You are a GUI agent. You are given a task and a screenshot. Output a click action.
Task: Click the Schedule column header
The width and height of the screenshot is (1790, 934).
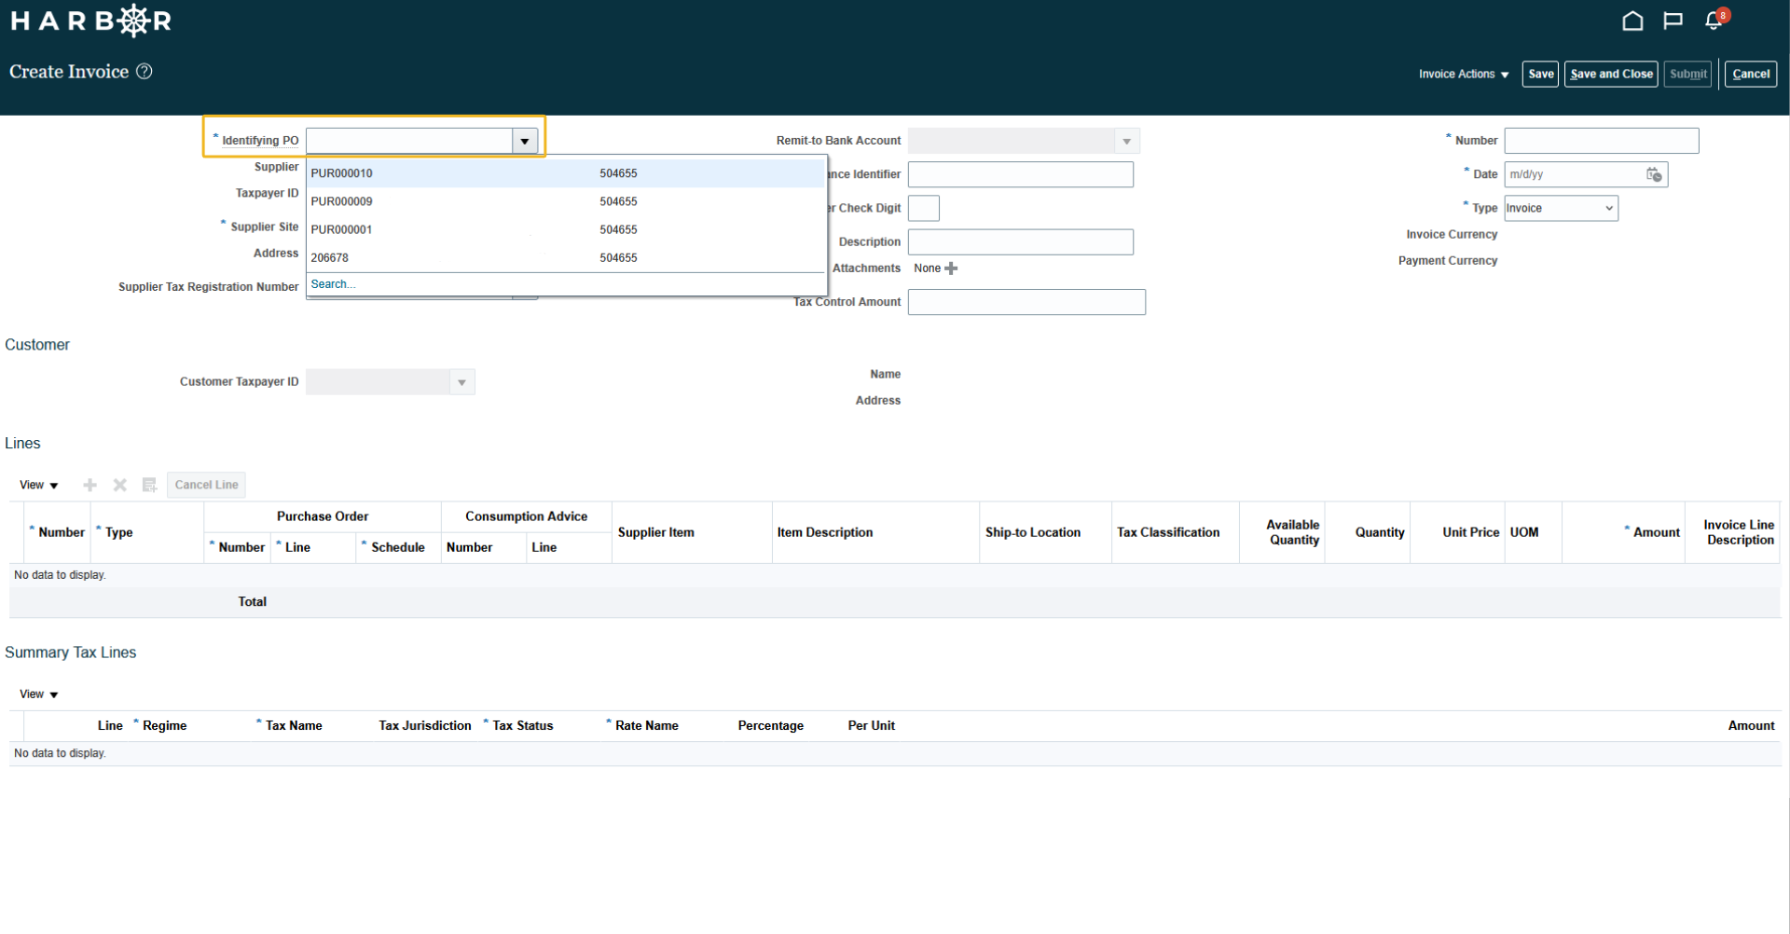click(x=397, y=547)
